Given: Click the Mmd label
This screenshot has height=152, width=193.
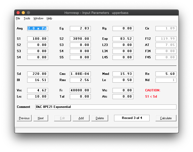Looking at the screenshot, I should click(106, 74).
